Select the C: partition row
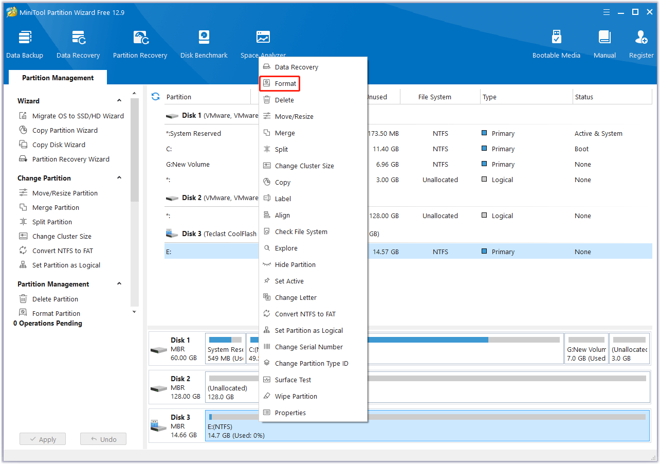 (x=408, y=149)
